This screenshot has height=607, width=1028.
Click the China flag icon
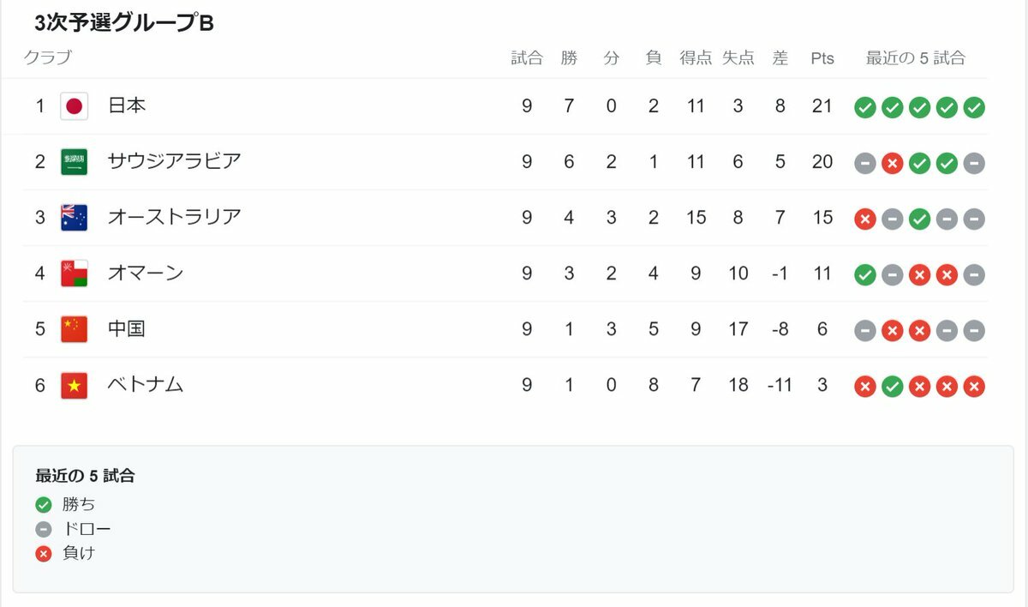click(x=75, y=329)
